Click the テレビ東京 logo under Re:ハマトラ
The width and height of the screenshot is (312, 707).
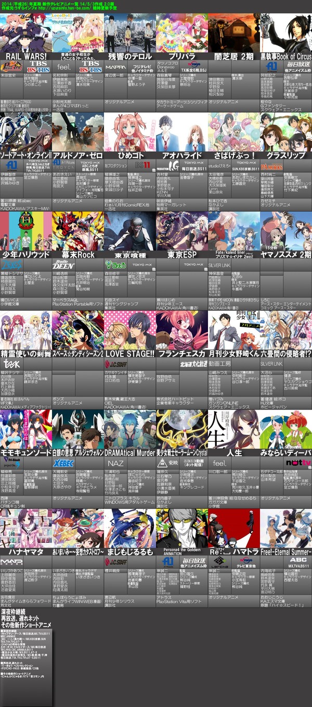coord(245,562)
